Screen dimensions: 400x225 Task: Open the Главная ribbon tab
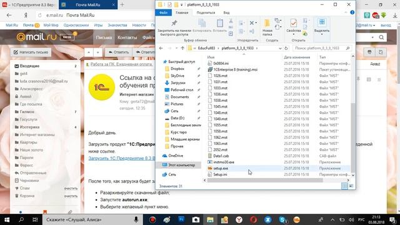[182, 12]
